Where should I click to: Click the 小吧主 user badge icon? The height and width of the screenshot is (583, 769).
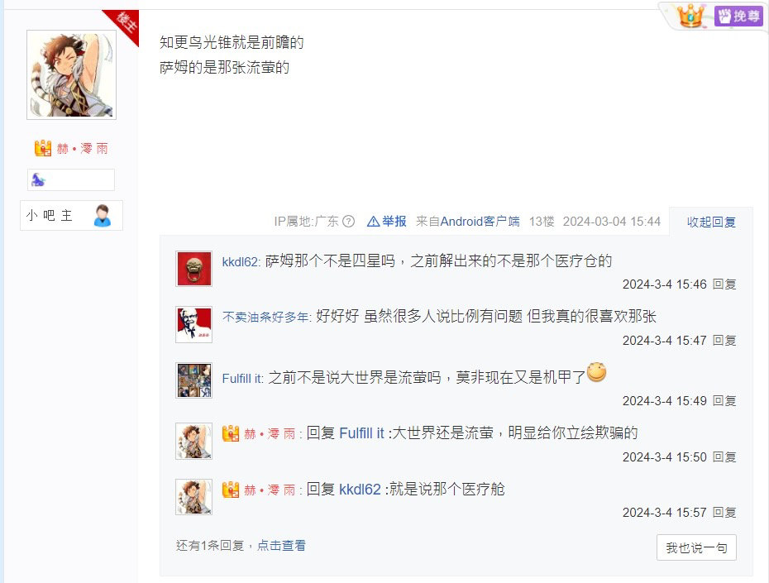pyautogui.click(x=102, y=215)
